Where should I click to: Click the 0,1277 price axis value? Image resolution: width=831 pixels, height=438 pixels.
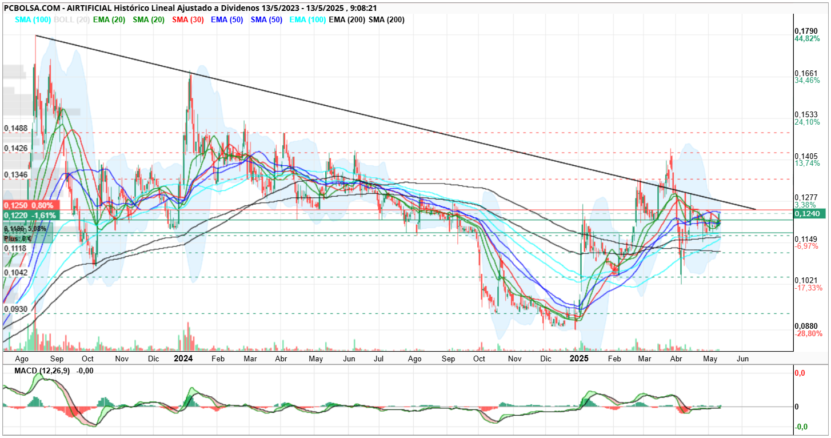coord(806,197)
